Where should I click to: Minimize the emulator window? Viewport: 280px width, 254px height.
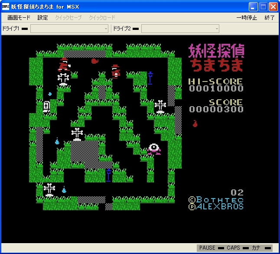point(253,7)
